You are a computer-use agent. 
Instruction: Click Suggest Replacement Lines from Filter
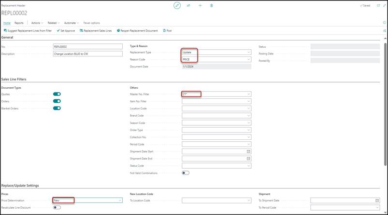point(28,30)
